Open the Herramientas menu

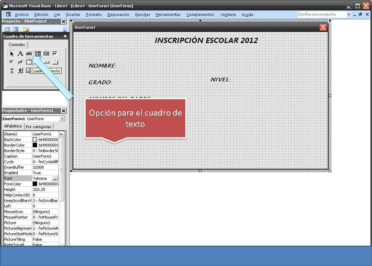168,15
